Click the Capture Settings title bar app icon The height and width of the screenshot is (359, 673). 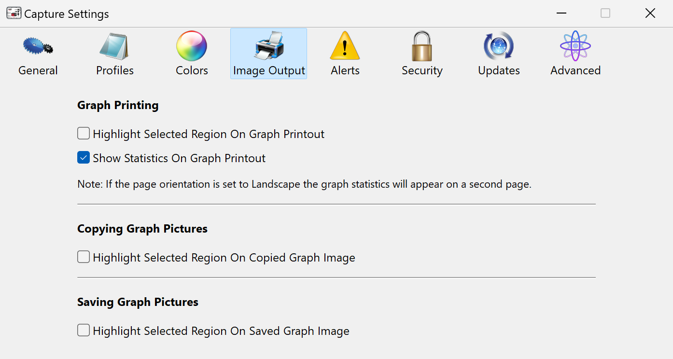coord(14,14)
